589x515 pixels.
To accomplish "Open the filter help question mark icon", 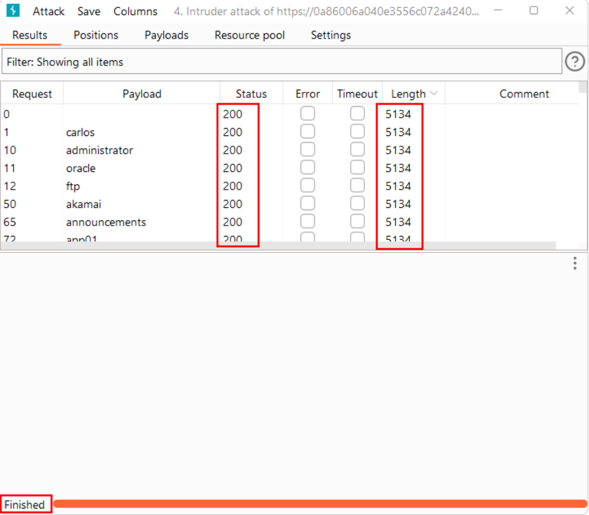I will click(575, 61).
